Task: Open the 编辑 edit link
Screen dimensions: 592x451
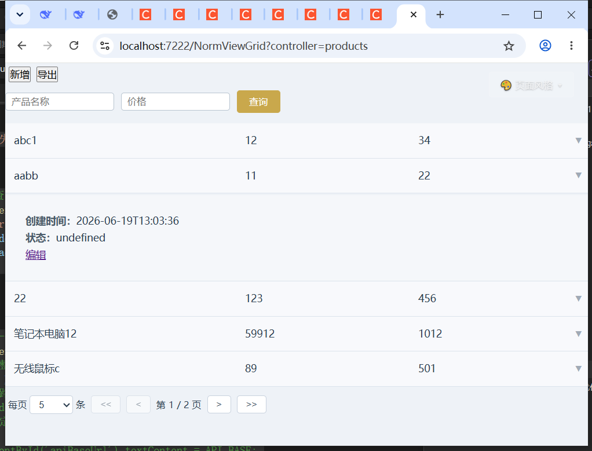Action: 35,255
